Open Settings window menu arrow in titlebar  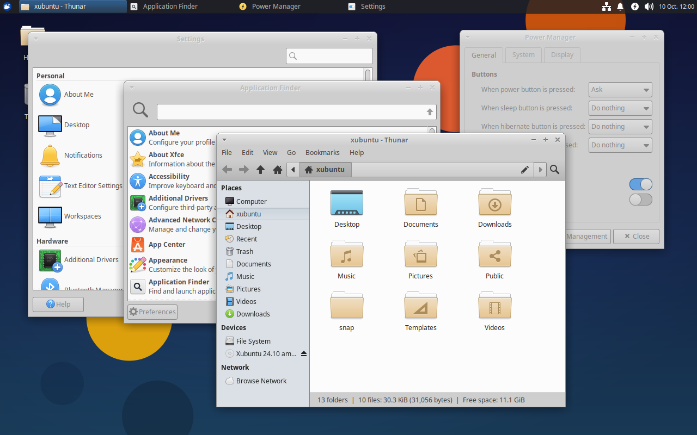36,39
